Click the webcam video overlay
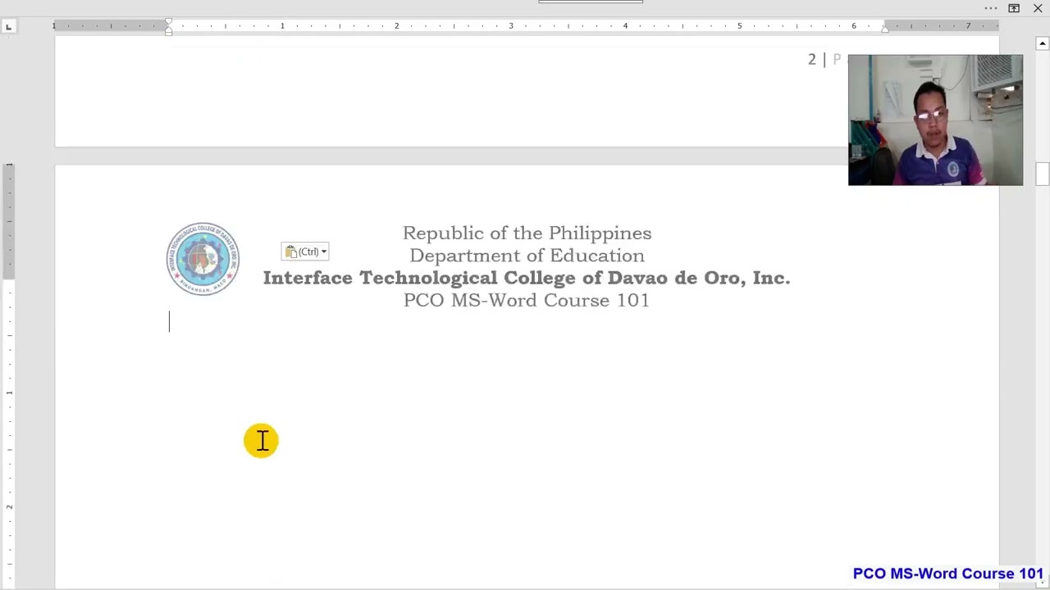The image size is (1050, 590). (x=935, y=120)
